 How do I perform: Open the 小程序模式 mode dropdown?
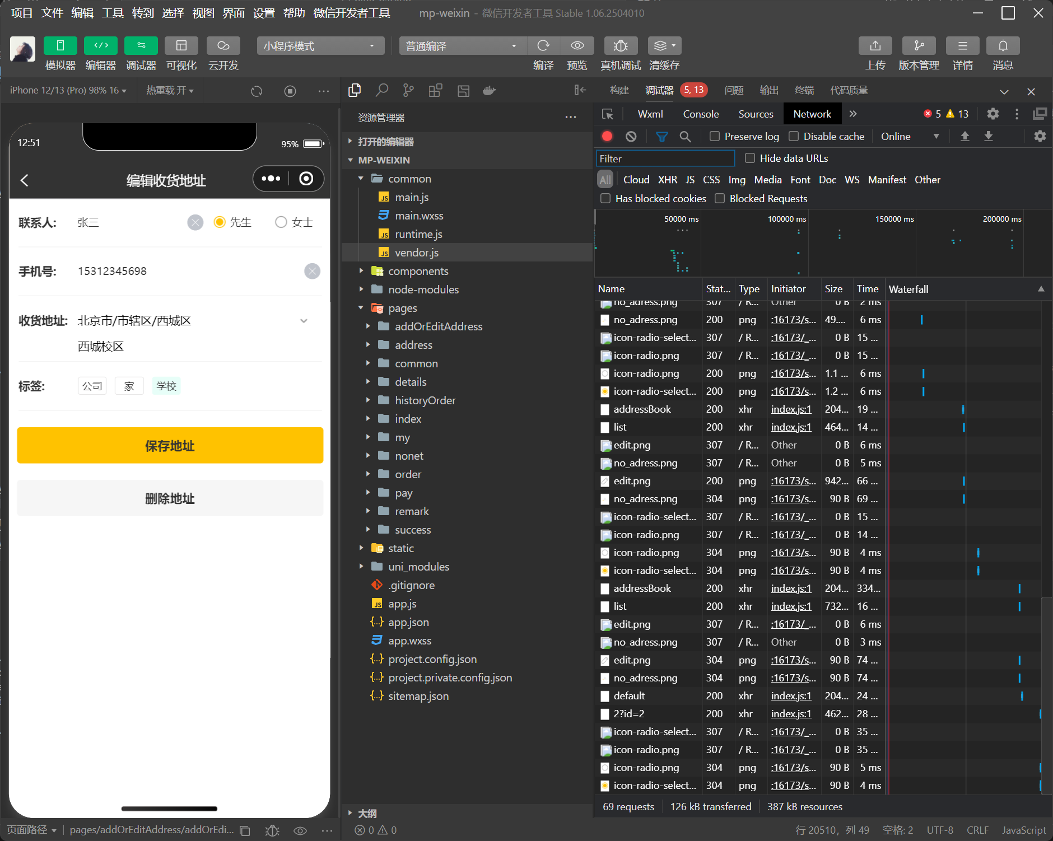(x=320, y=46)
